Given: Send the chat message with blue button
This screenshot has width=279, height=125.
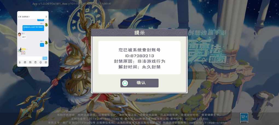Looking at the screenshot, I should (x=45, y=58).
